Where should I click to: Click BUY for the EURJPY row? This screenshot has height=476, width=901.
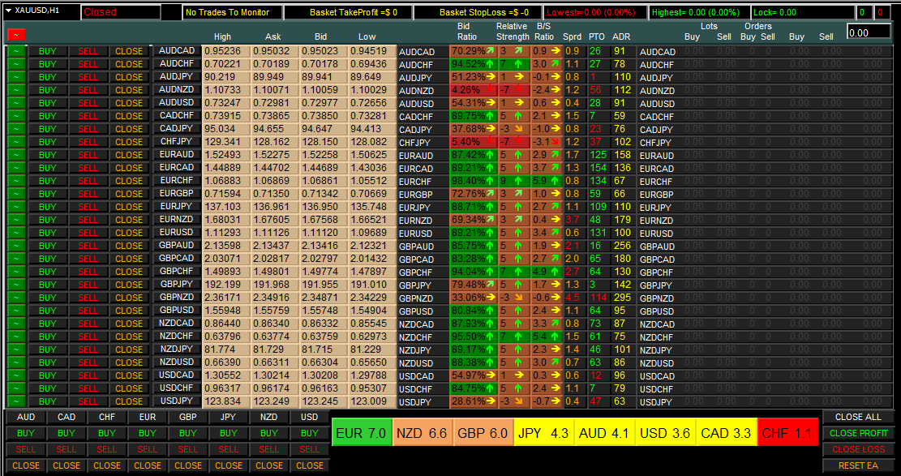[48, 207]
